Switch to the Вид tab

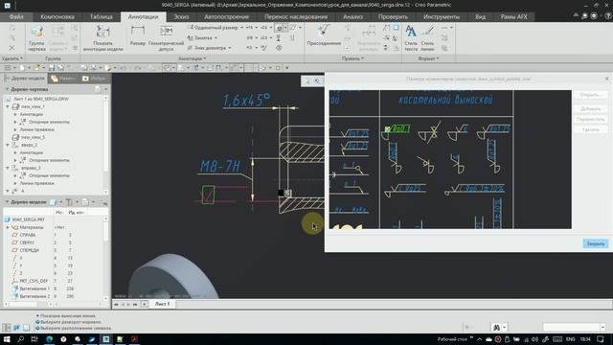tap(480, 17)
